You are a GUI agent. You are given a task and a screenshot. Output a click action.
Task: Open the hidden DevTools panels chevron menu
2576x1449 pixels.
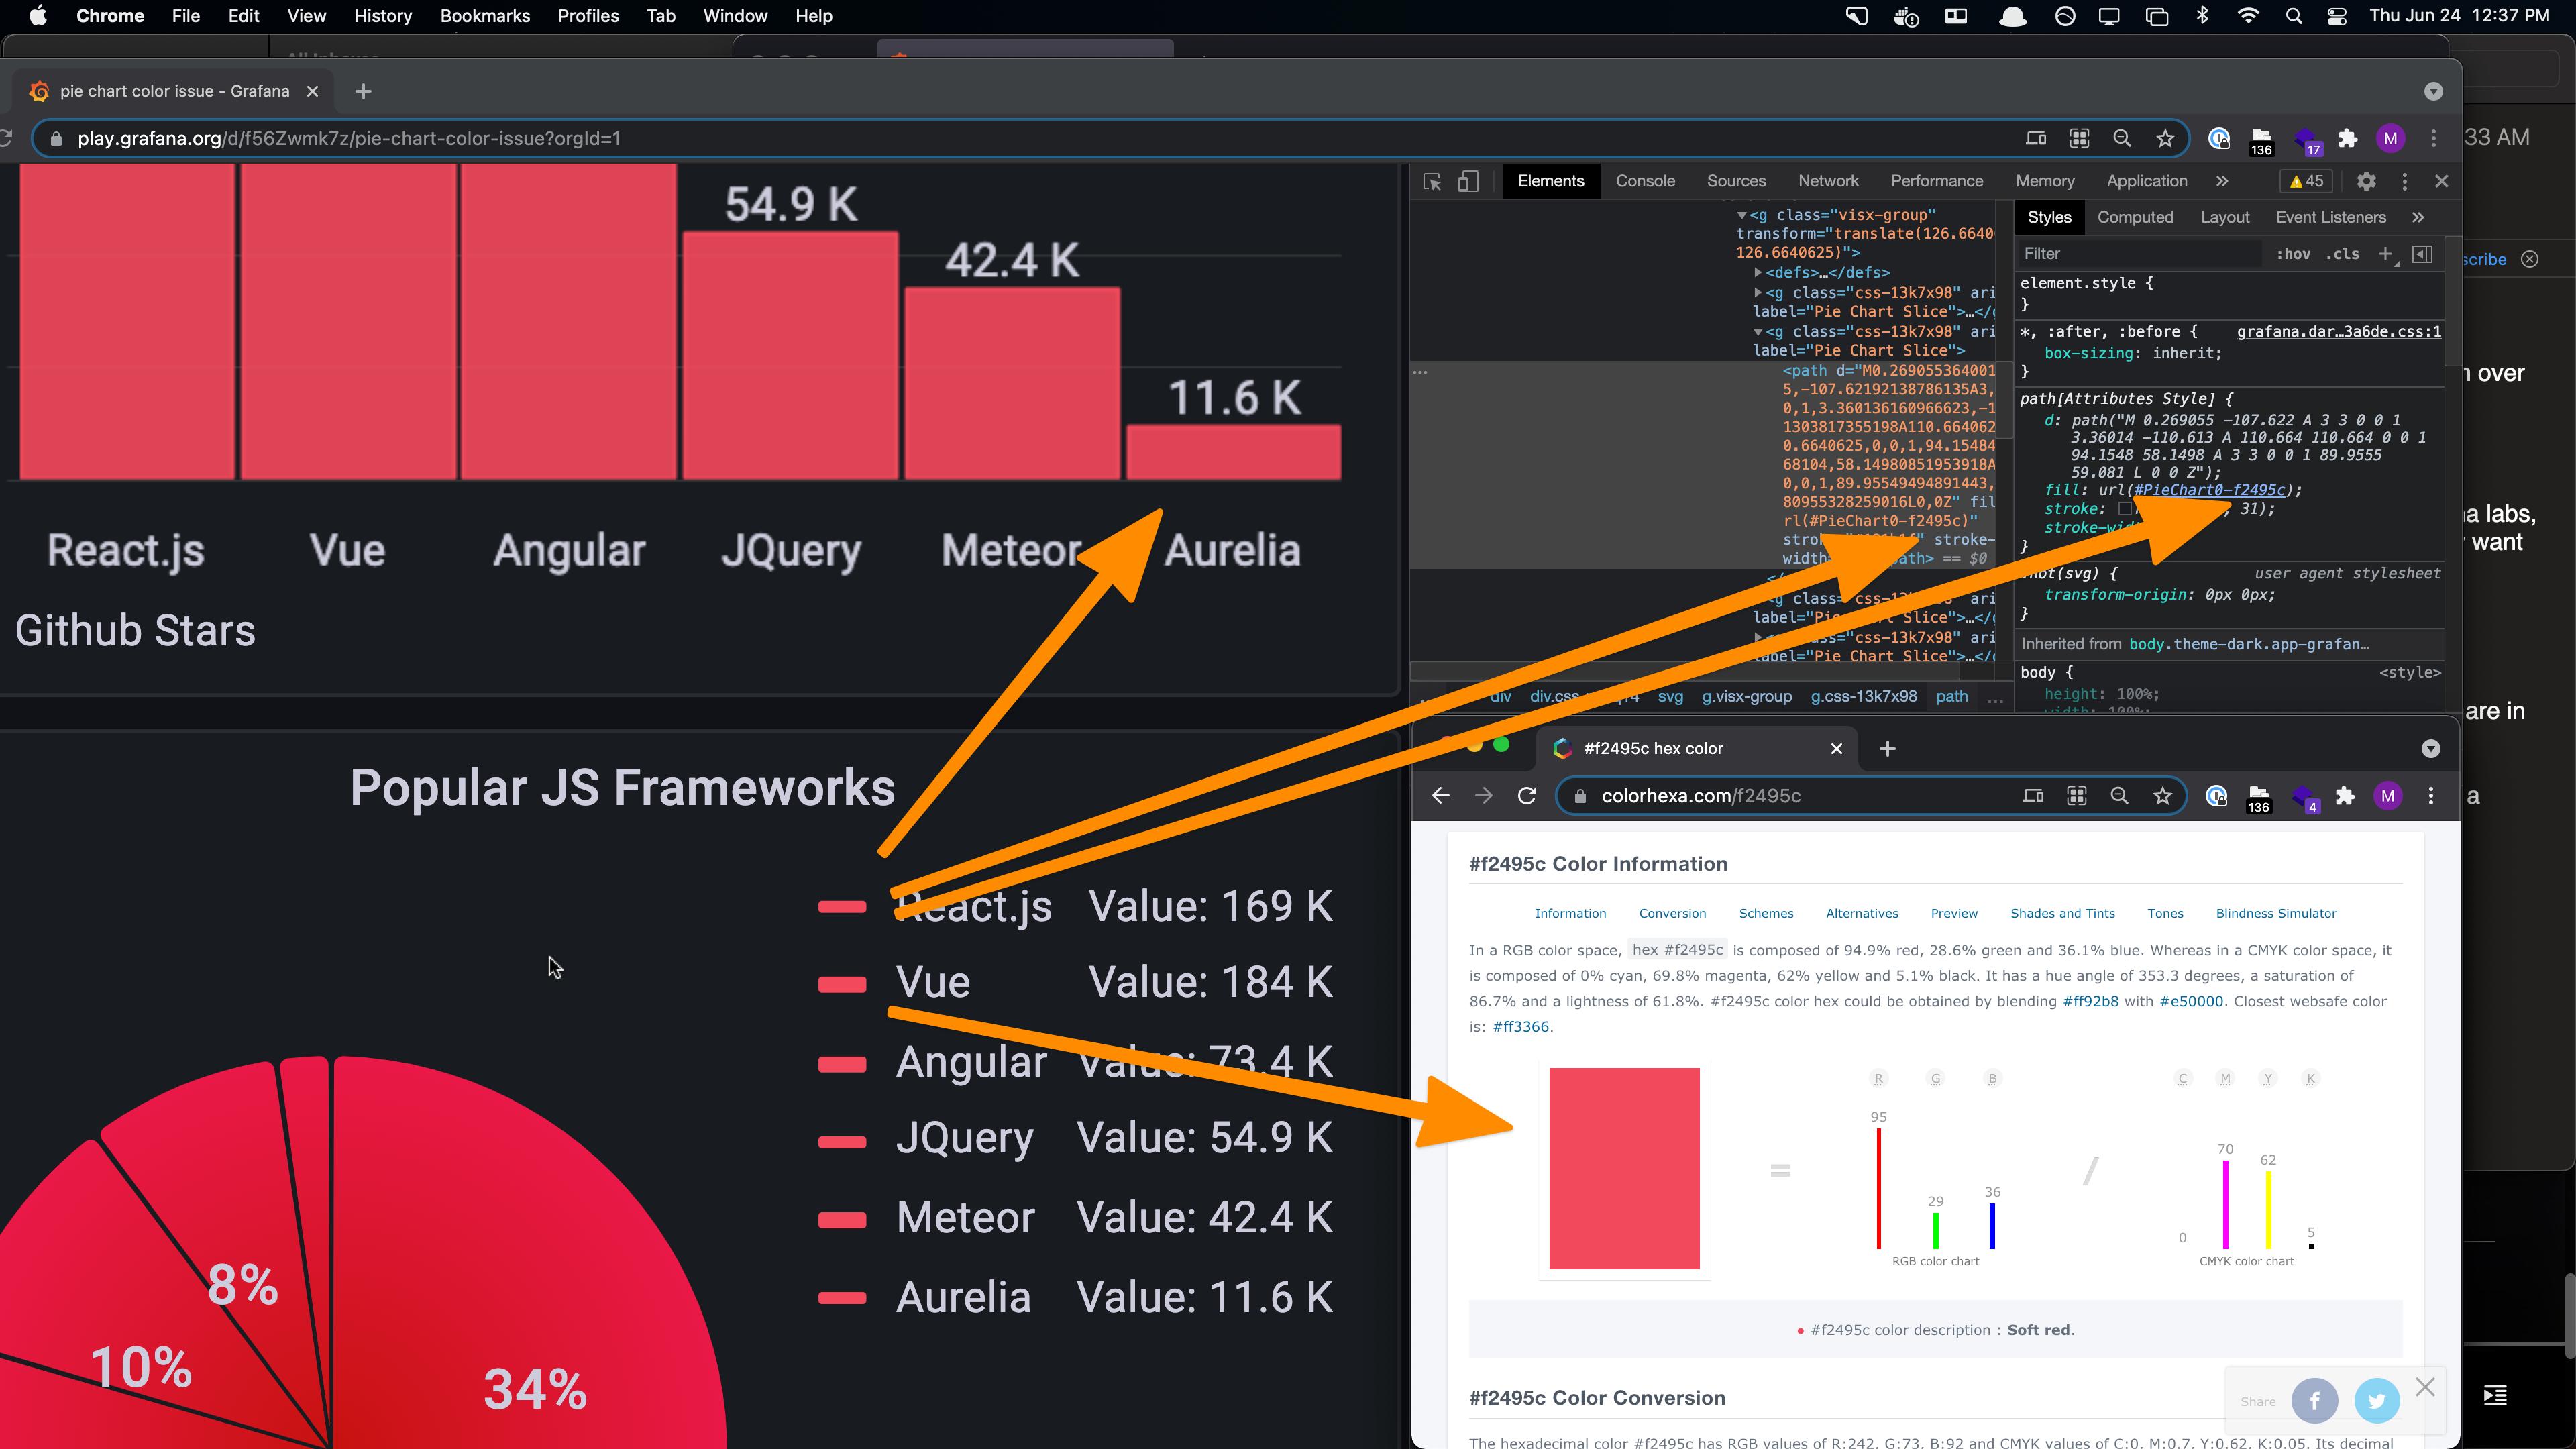2222,181
